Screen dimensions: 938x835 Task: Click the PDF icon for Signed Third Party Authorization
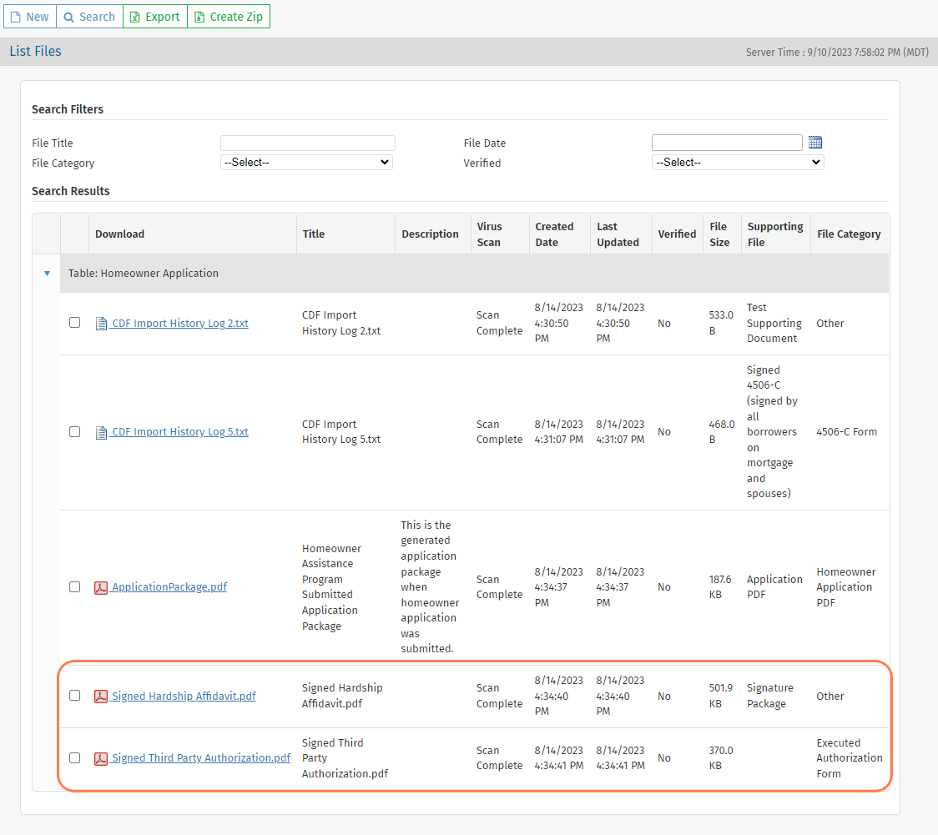tap(101, 758)
